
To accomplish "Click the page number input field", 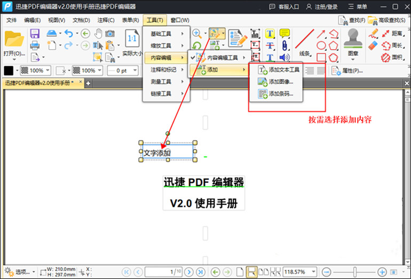I will click(x=164, y=272).
